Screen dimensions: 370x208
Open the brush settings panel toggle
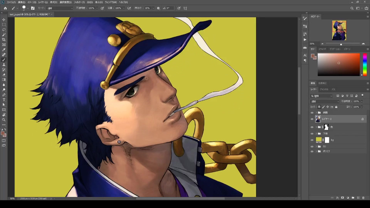pyautogui.click(x=33, y=8)
